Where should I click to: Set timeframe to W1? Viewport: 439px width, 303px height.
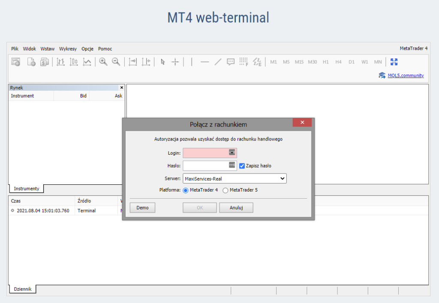364,62
